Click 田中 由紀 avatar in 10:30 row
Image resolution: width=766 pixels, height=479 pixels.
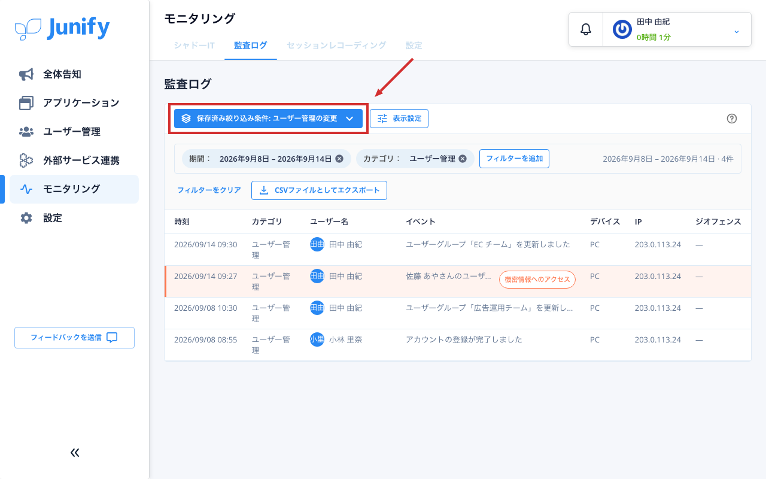point(317,308)
